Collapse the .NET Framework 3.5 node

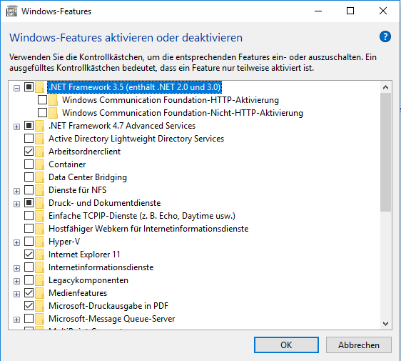(16, 89)
